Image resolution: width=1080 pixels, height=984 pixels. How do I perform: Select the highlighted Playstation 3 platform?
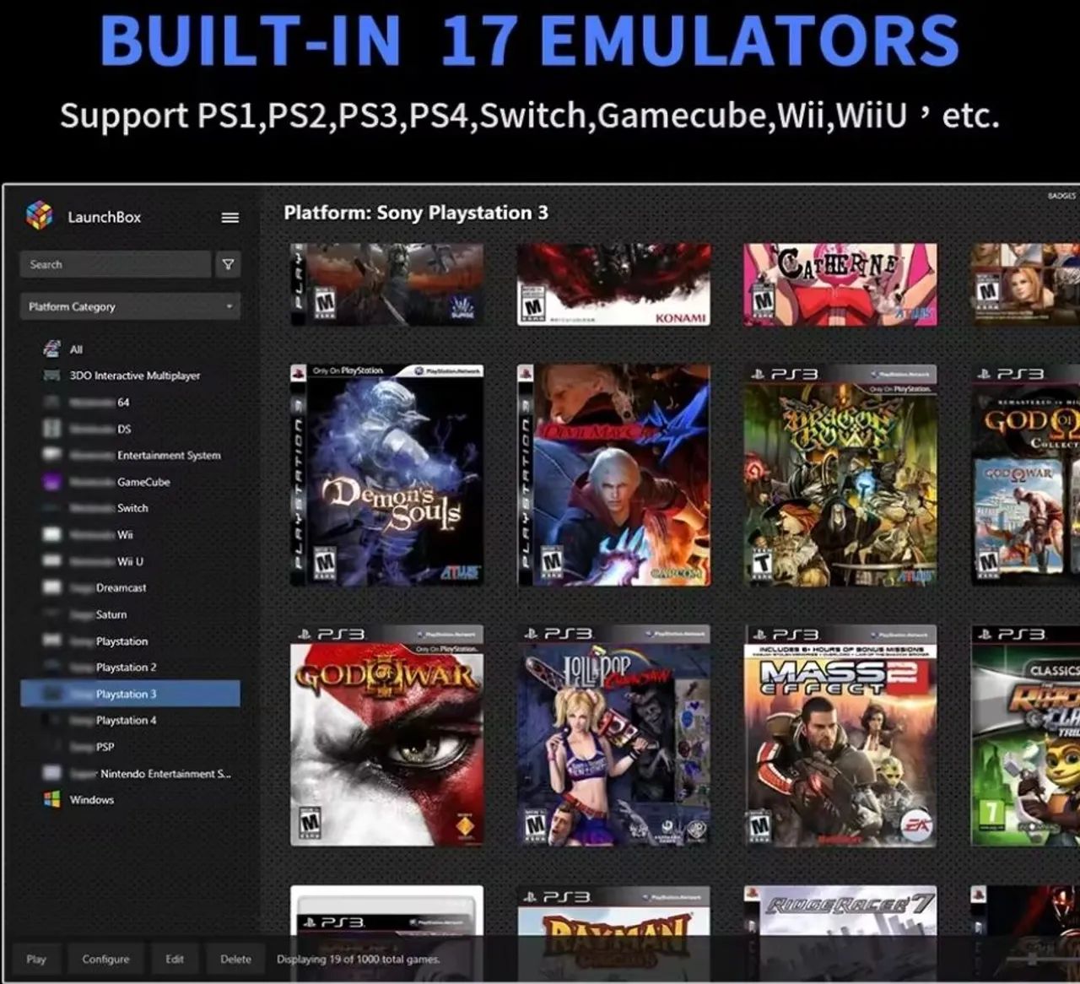point(130,694)
